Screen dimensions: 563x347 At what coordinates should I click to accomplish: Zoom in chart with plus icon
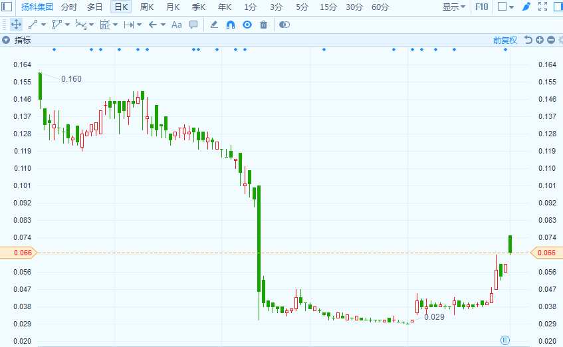click(540, 40)
